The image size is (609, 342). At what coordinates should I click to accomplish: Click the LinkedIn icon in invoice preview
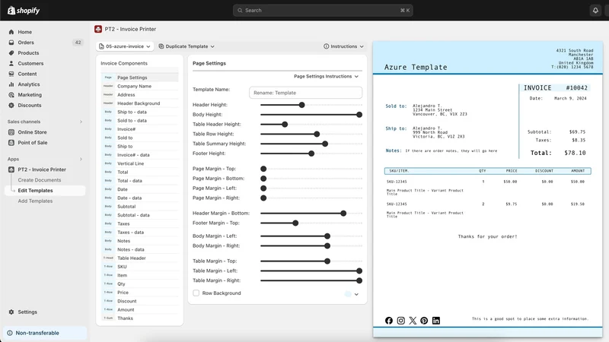coord(436,320)
